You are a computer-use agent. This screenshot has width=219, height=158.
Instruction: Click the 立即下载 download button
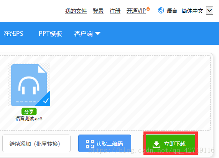[x=169, y=144]
